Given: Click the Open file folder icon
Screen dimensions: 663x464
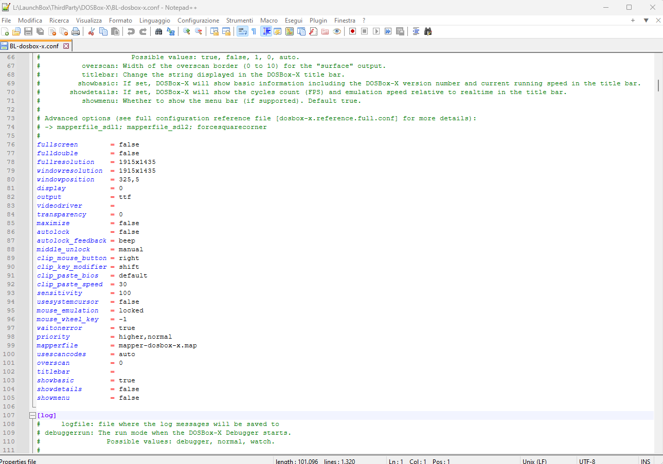Looking at the screenshot, I should click(x=16, y=31).
